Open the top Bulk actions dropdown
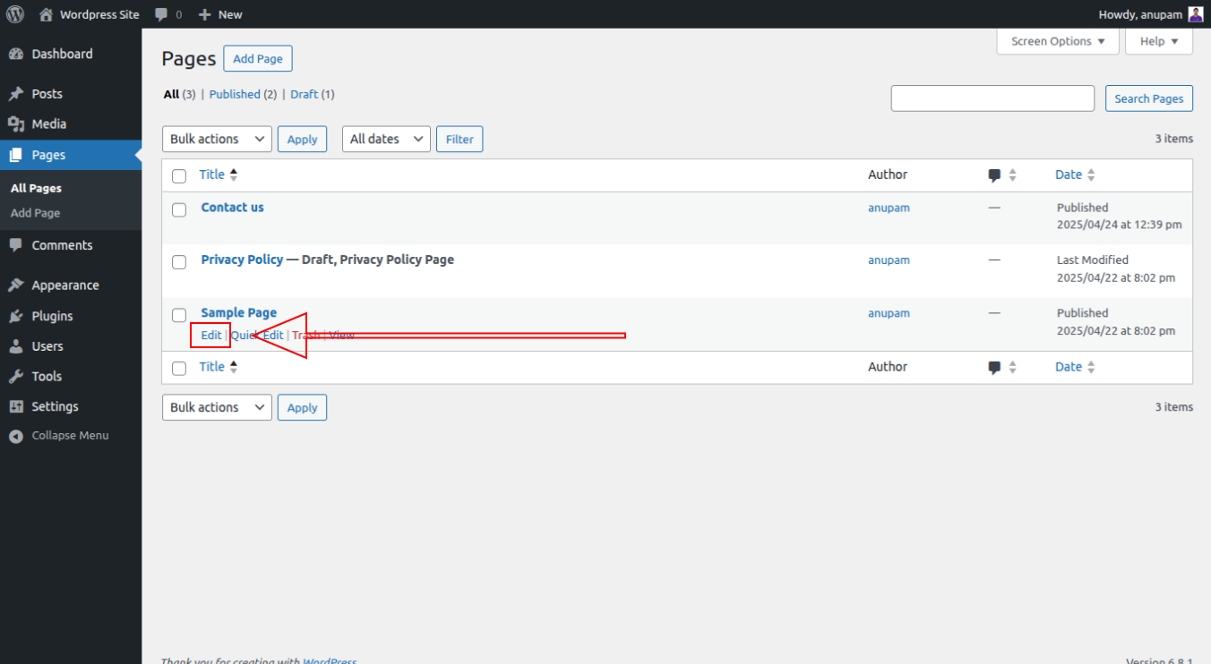The image size is (1211, 664). coord(217,139)
